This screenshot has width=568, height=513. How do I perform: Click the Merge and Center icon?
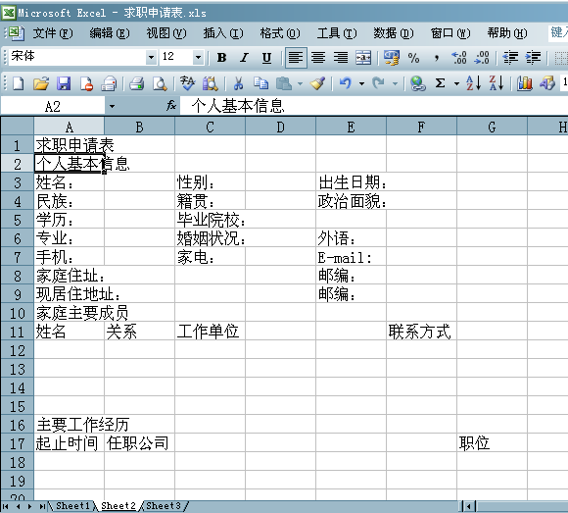tap(363, 58)
